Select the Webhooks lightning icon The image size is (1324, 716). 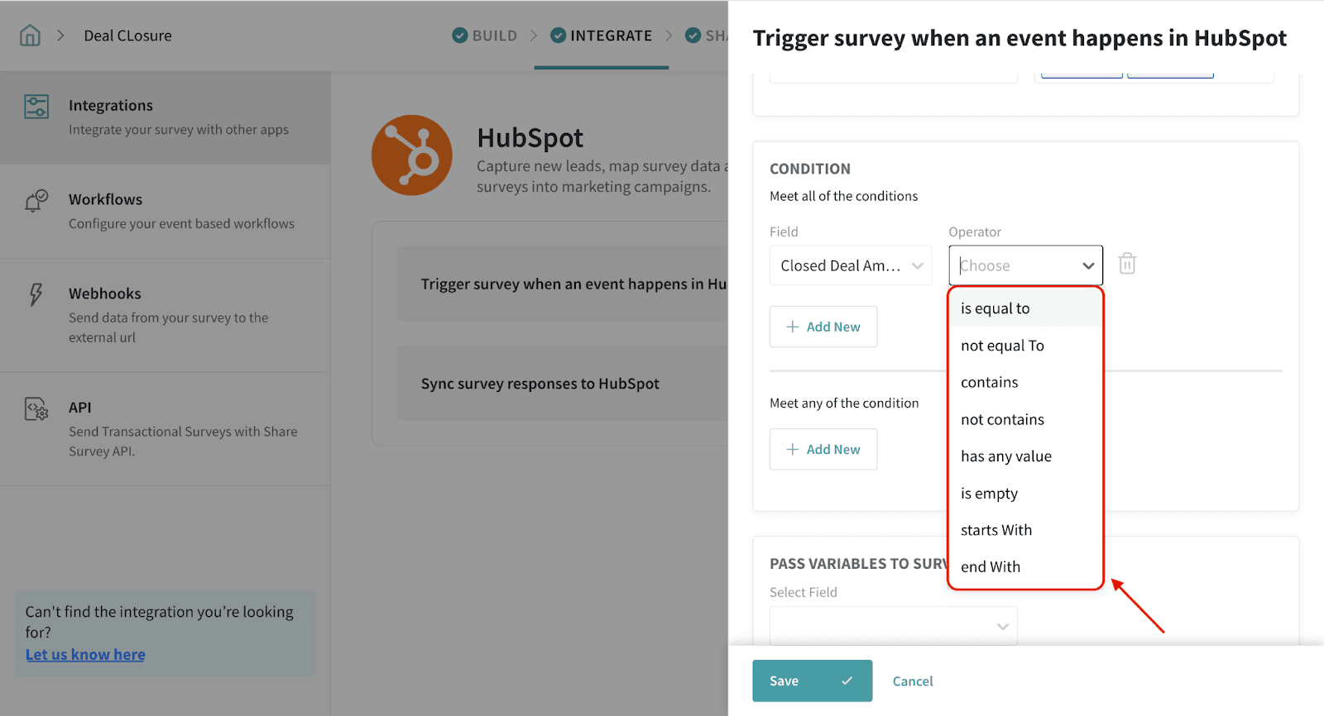point(36,294)
